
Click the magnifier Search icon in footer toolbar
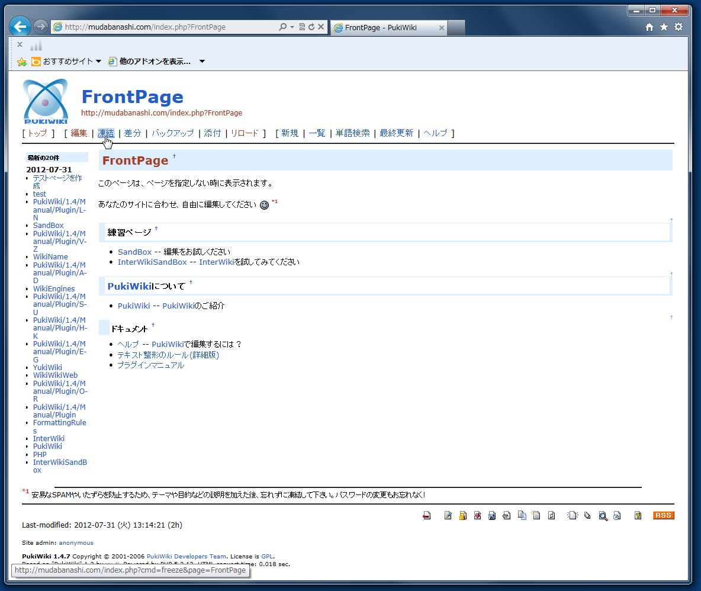pos(603,516)
